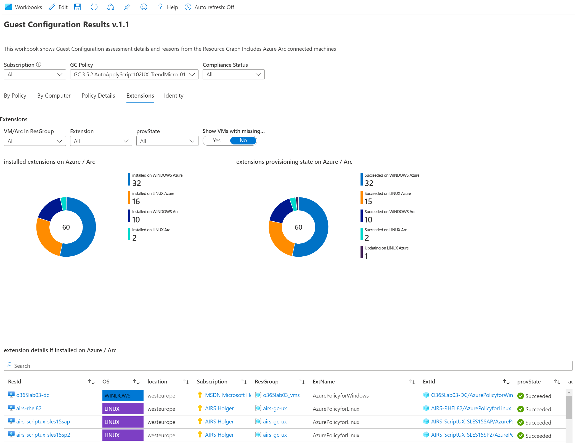Image resolution: width=575 pixels, height=443 pixels.
Task: Click the key icon next to MSDN Microsoft
Action: (200, 395)
